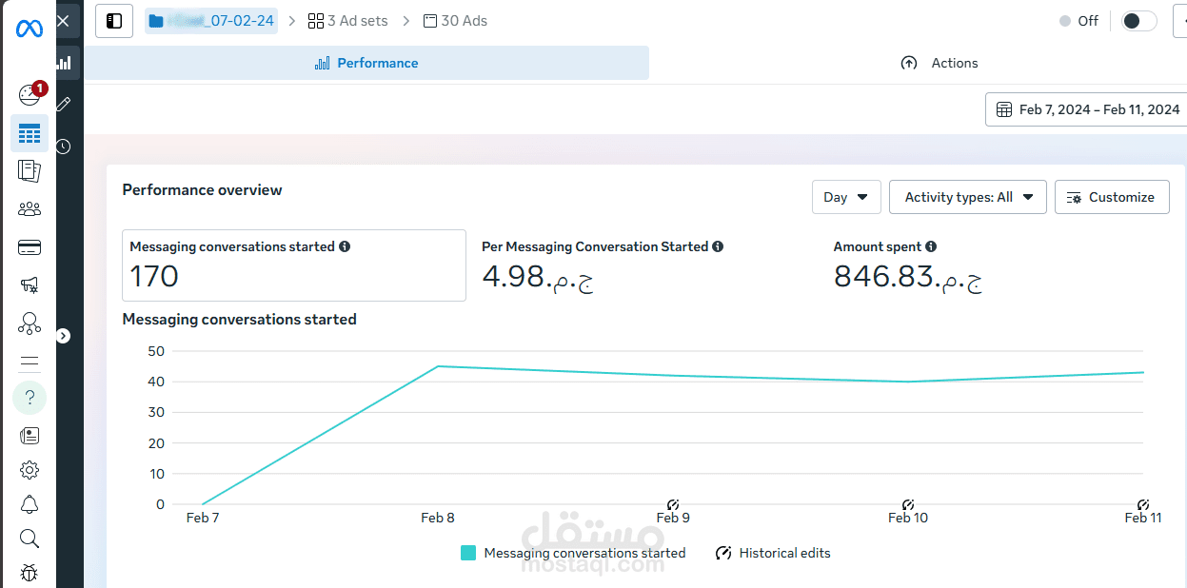Open the Help question mark icon
The image size is (1187, 588).
(30, 397)
